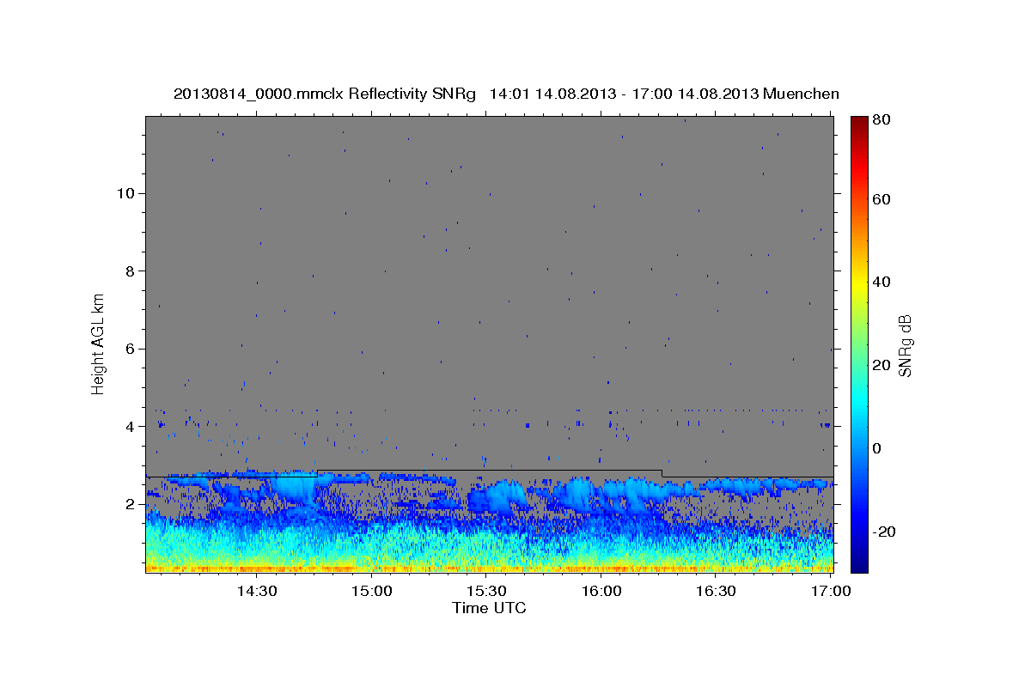The width and height of the screenshot is (1031, 687).
Task: Click the height axis value 4
Action: pyautogui.click(x=131, y=427)
